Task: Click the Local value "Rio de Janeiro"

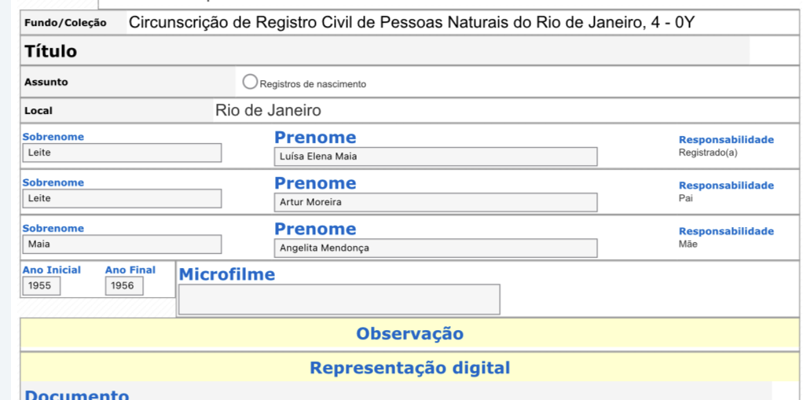Action: [x=268, y=111]
